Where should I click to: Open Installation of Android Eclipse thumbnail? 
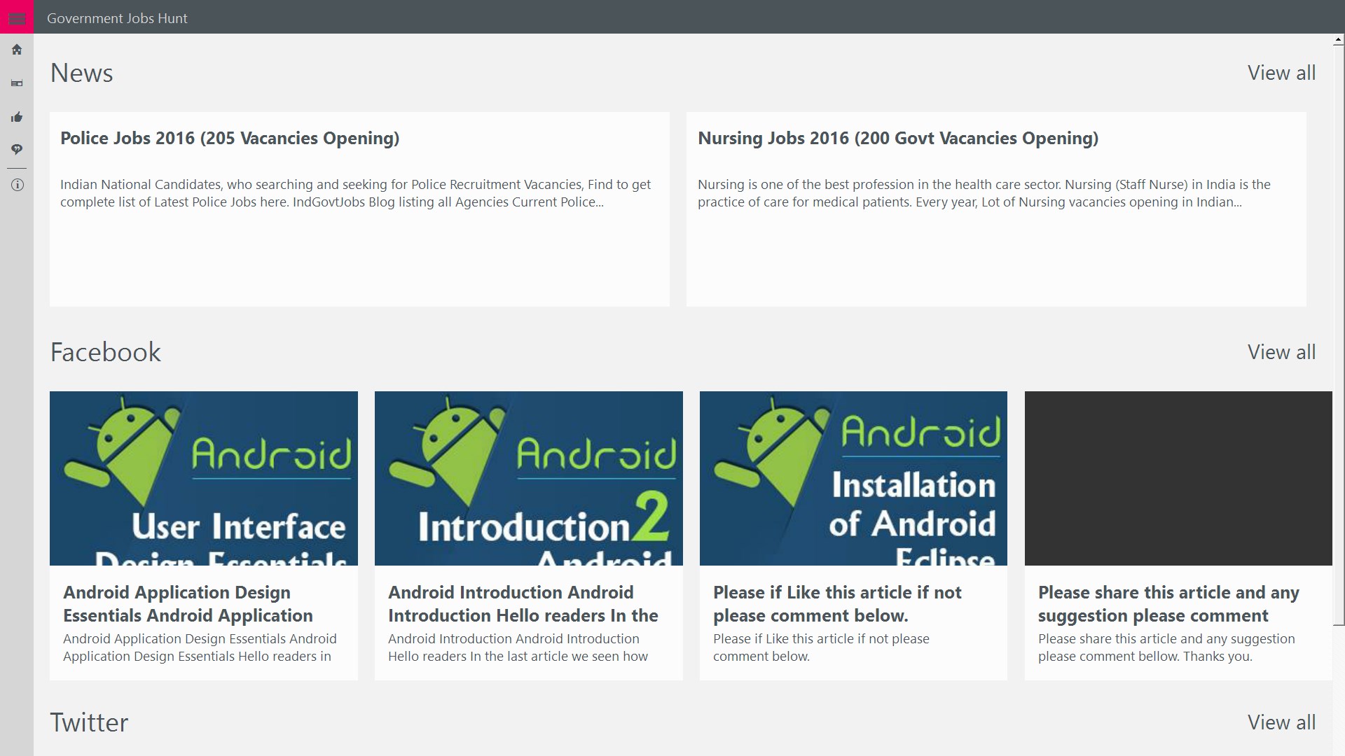click(853, 478)
